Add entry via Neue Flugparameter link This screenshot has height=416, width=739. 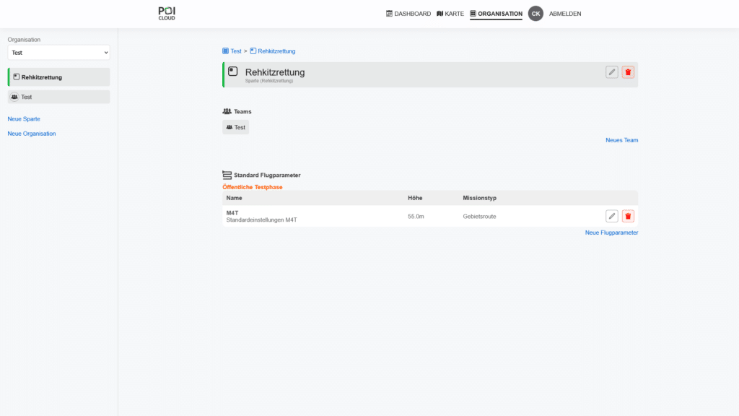pyautogui.click(x=611, y=233)
